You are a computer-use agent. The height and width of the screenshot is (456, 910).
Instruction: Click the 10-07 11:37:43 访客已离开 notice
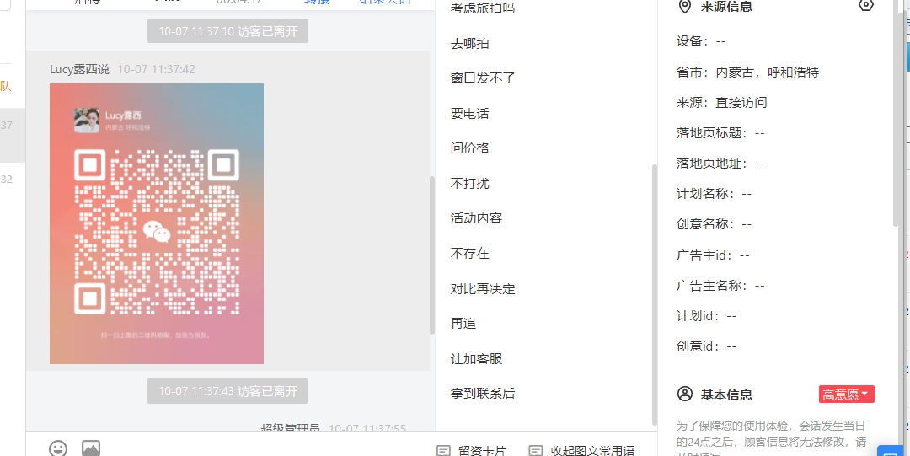pyautogui.click(x=227, y=391)
